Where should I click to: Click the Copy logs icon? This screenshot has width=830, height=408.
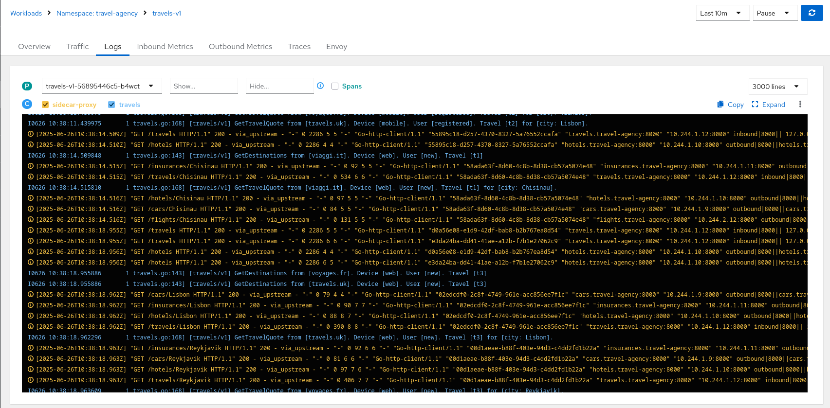click(x=720, y=105)
